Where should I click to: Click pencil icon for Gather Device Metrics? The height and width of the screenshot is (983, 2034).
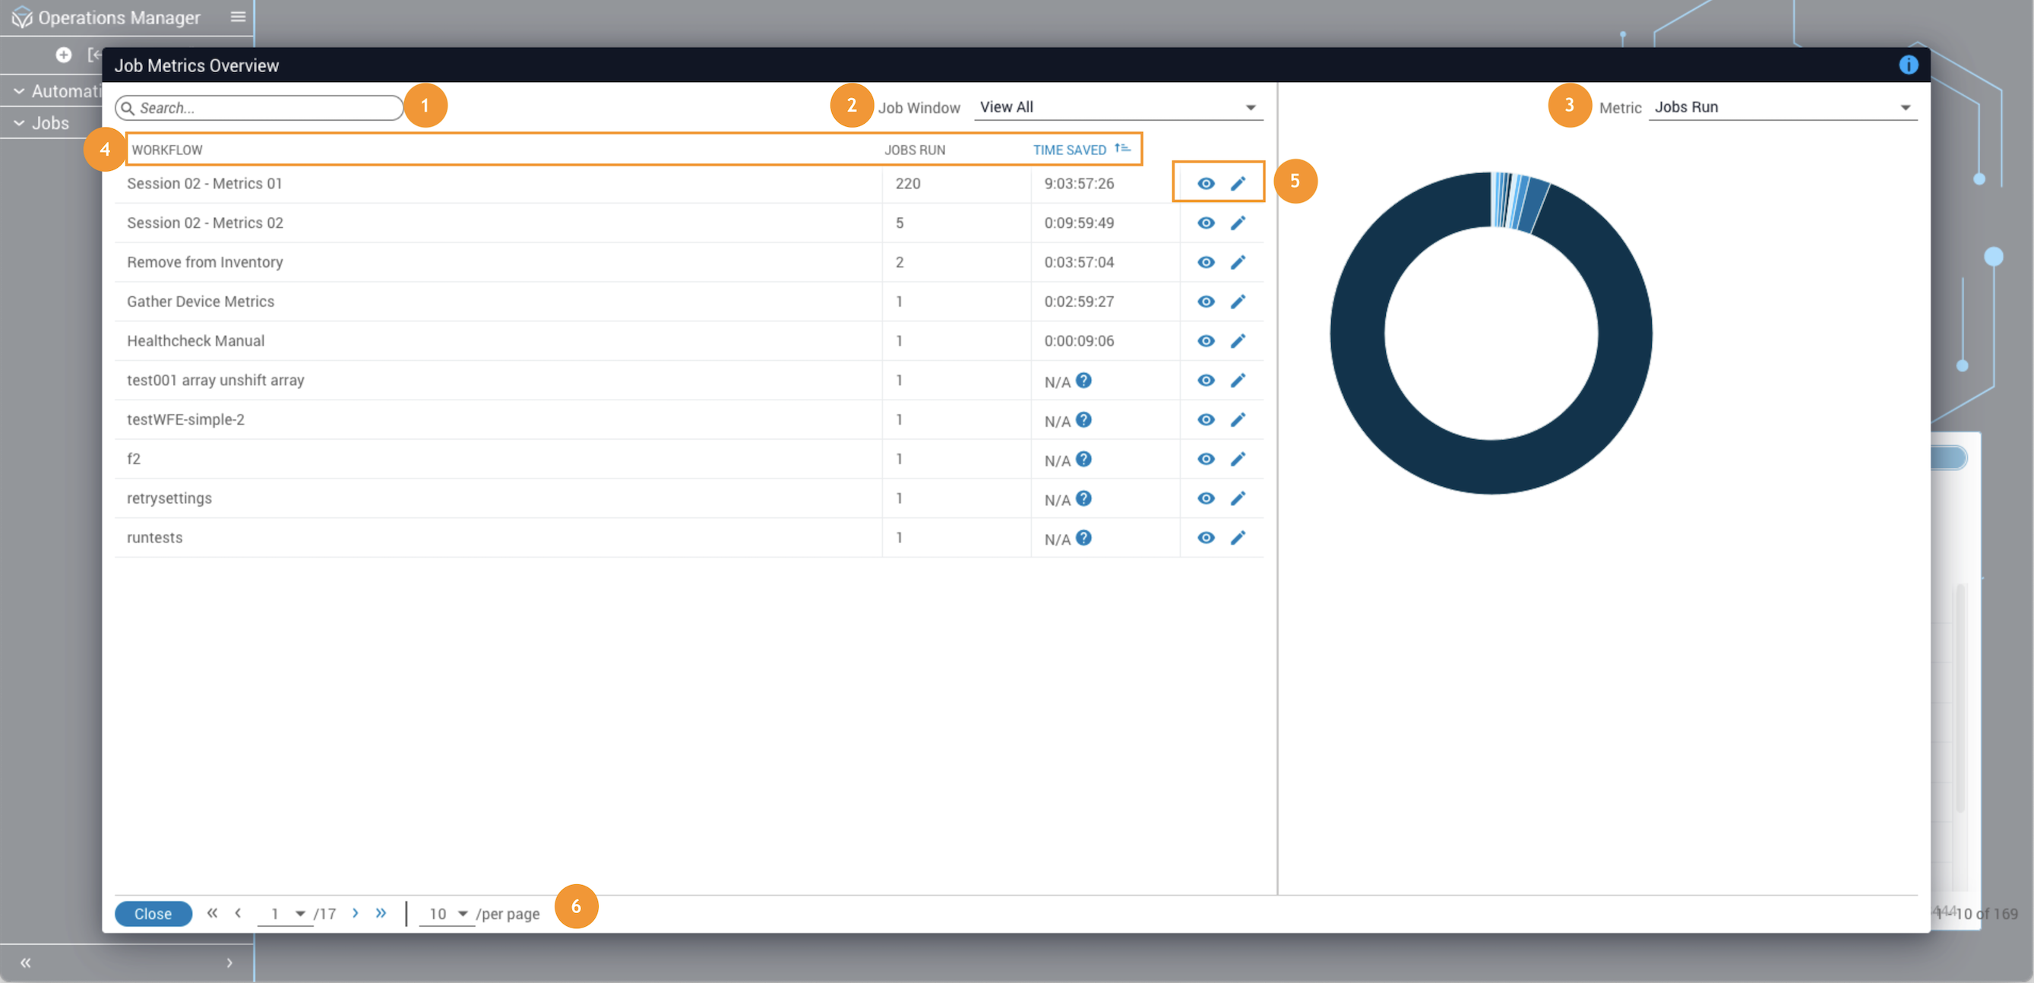(x=1237, y=302)
